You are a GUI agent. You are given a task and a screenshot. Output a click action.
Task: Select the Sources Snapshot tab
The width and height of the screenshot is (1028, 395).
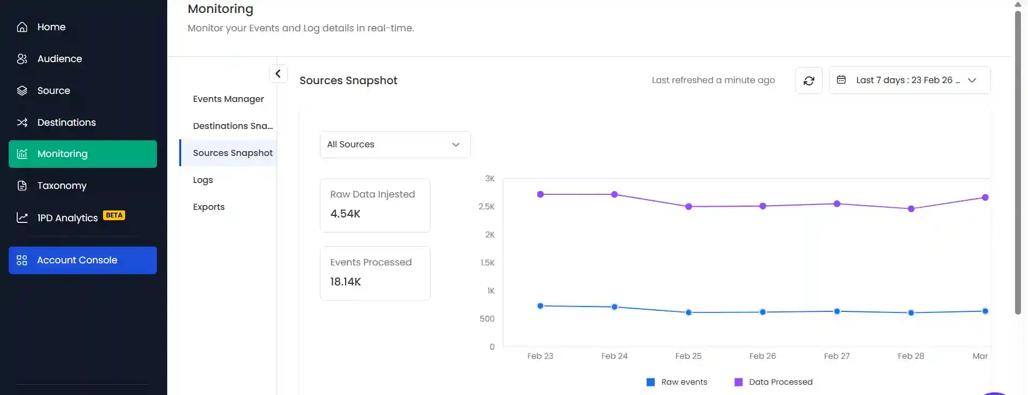(x=228, y=153)
